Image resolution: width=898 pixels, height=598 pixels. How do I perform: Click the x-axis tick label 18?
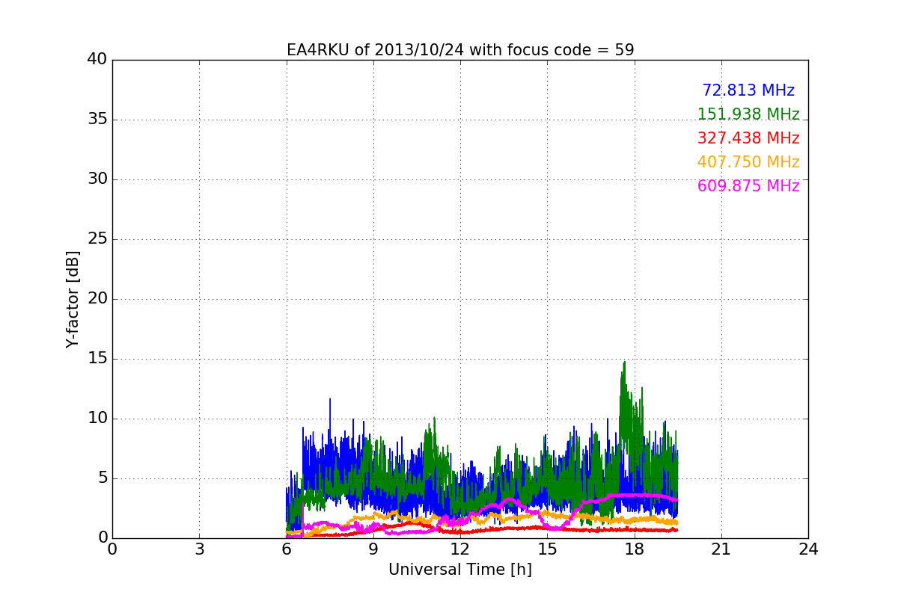635,549
